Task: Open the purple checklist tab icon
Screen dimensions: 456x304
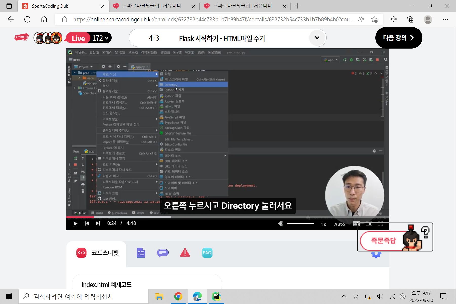Action: click(x=141, y=253)
